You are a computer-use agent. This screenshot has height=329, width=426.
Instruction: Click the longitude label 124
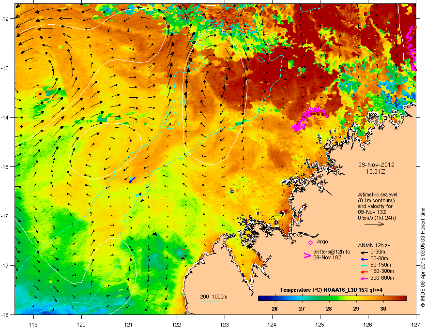[x=272, y=324]
